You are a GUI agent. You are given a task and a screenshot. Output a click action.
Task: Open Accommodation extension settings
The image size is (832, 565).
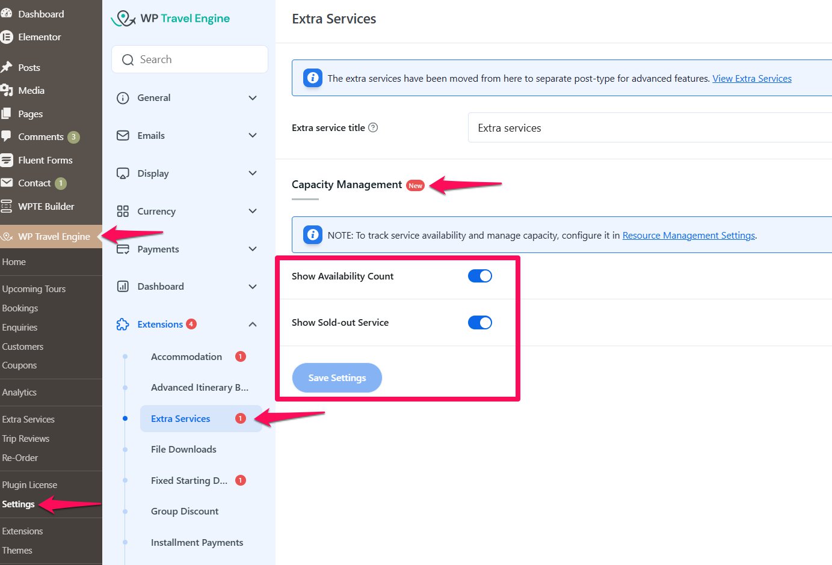(x=186, y=356)
